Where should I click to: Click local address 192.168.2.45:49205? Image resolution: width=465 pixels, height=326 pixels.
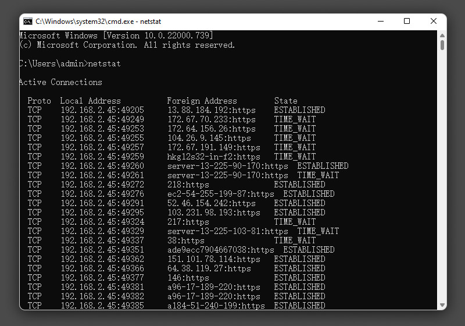(x=102, y=110)
